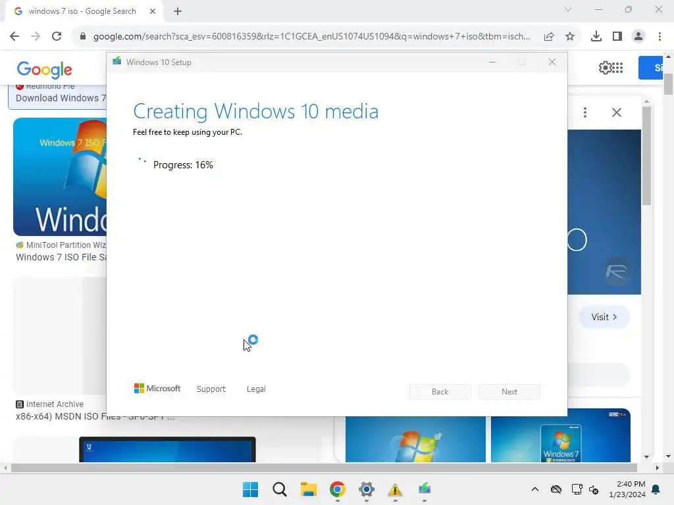Open the tab search chevron in Chrome

point(568,9)
